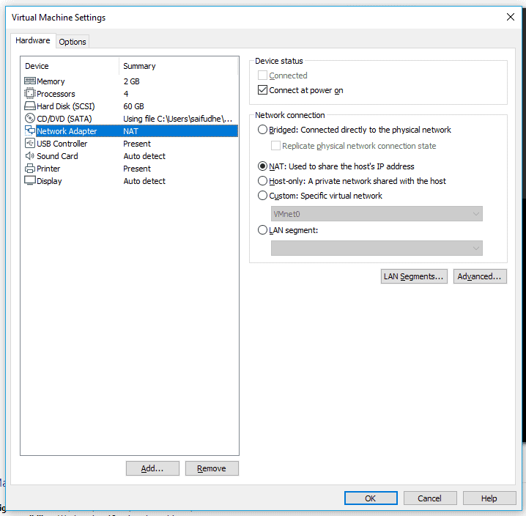Click the NAT summary value

point(130,131)
